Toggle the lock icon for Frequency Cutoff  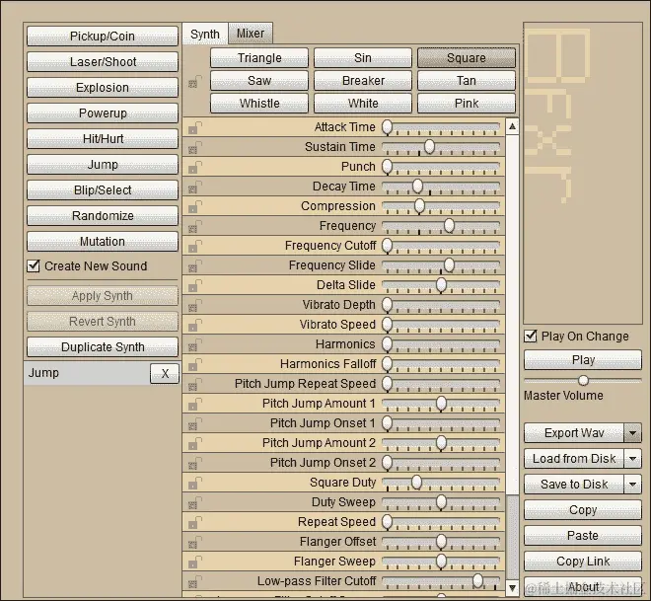(194, 246)
